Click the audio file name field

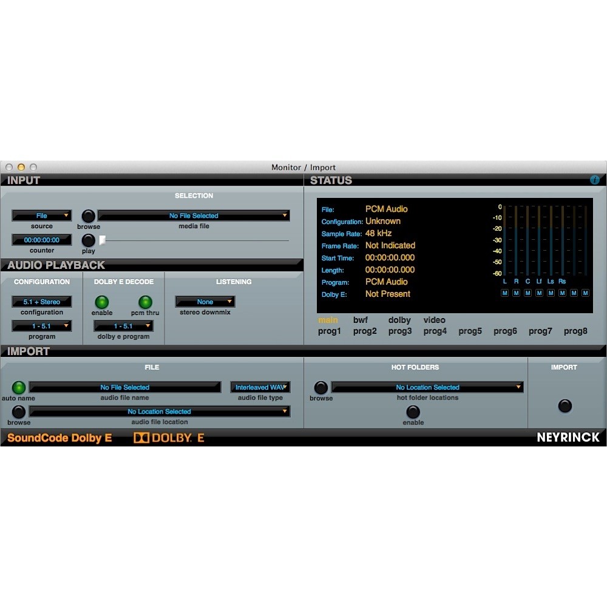(x=124, y=387)
